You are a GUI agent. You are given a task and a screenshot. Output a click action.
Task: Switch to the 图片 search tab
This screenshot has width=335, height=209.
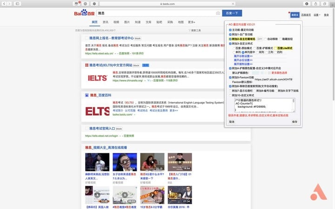click(x=127, y=22)
